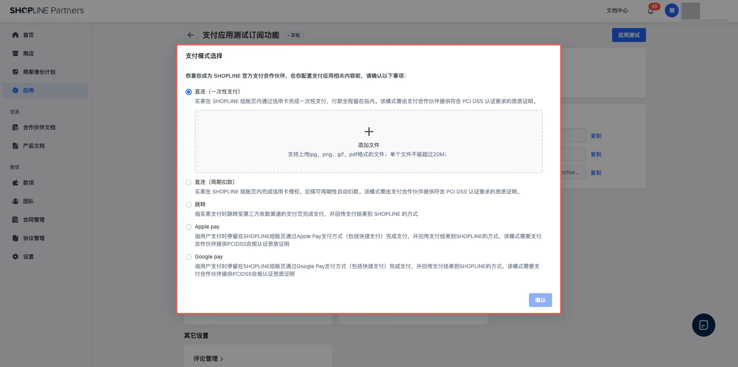Click the 资源 sidebar section label

pyautogui.click(x=15, y=112)
